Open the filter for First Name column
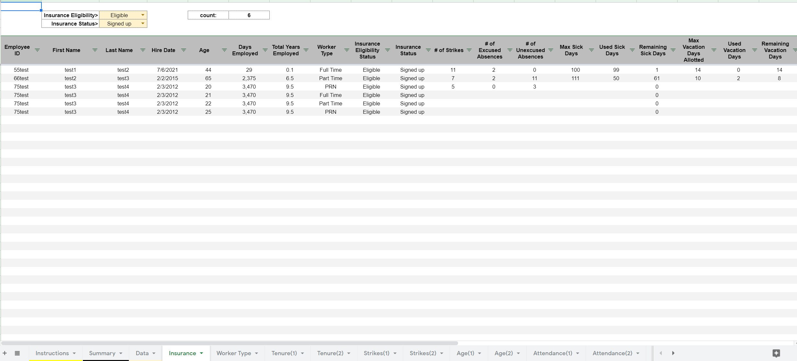797x361 pixels. [x=95, y=50]
